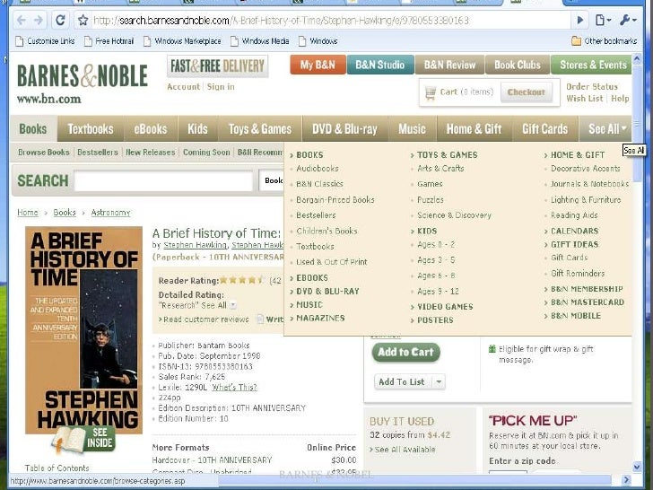Image resolution: width=653 pixels, height=490 pixels.
Task: Bookmark page with star icon
Action: click(83, 20)
